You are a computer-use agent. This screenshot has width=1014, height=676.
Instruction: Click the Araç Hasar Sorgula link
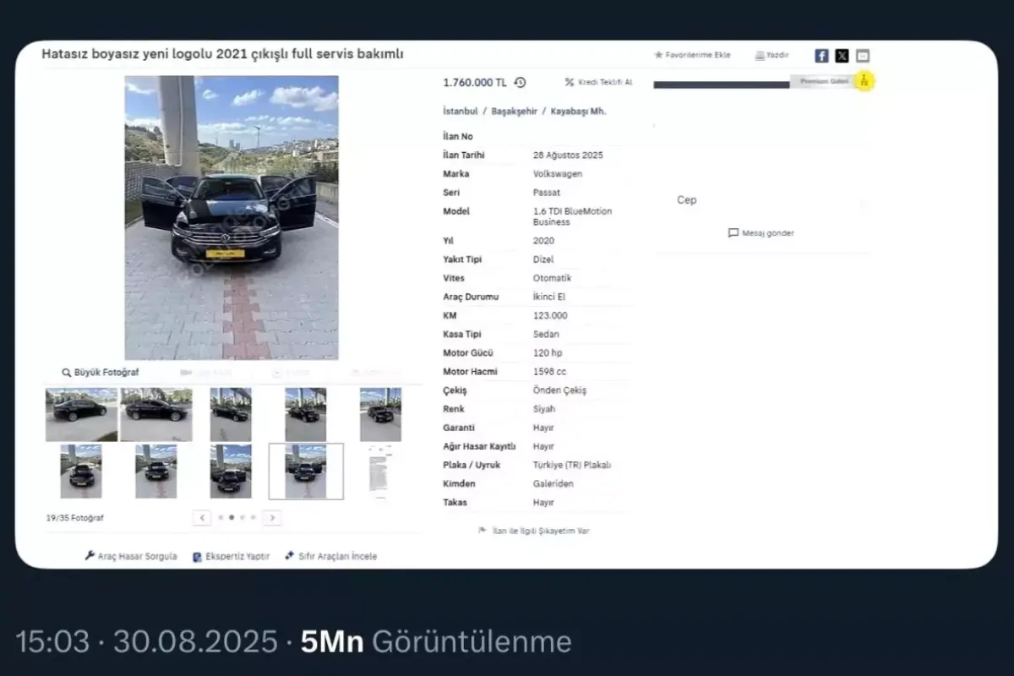point(138,557)
